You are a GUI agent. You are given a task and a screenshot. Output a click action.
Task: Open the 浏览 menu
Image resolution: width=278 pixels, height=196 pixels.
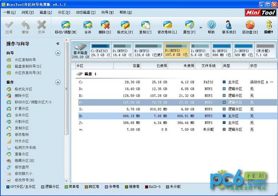[x=28, y=12]
